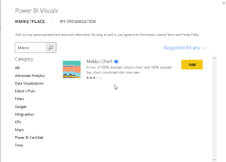The height and width of the screenshot is (162, 226).
Task: Select the All category
Action: click(17, 68)
